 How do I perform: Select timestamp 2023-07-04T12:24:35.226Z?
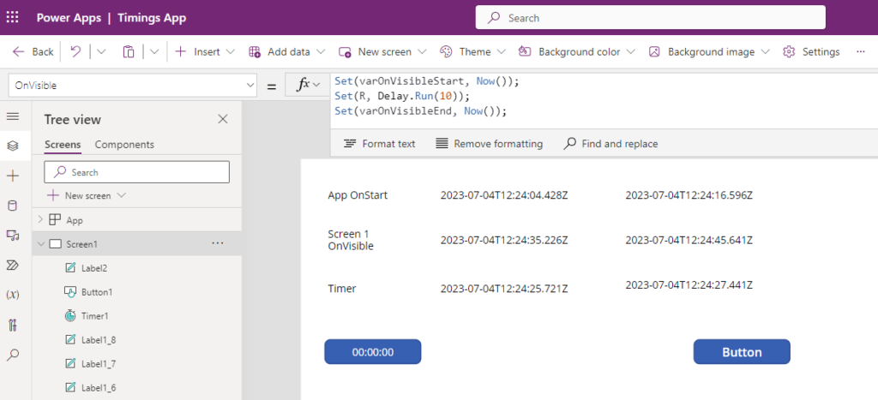point(504,240)
